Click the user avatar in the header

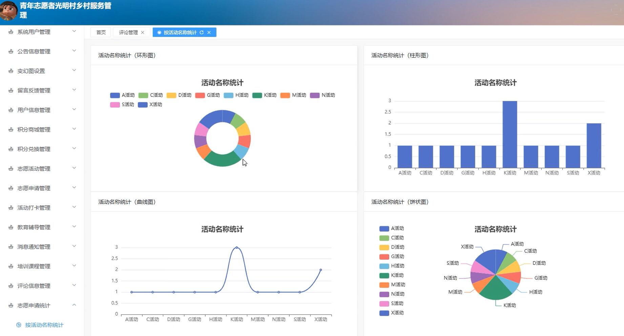click(x=9, y=10)
